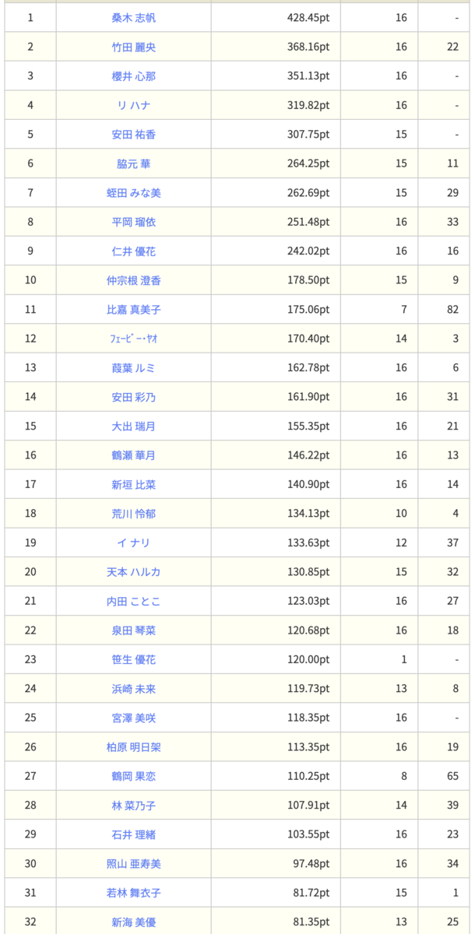Open the player page for 鶴瀬 華月

(133, 455)
